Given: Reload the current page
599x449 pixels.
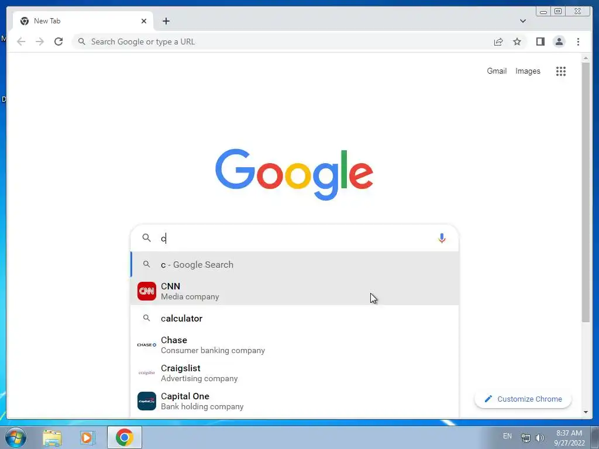Looking at the screenshot, I should 58,42.
